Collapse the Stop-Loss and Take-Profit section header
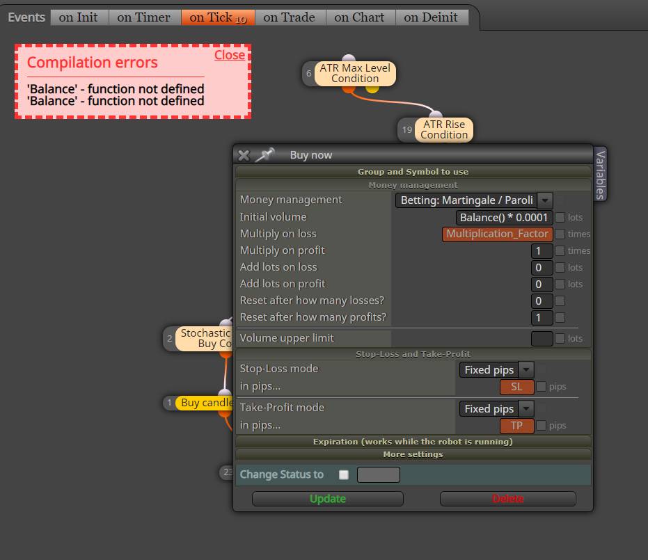 point(413,354)
